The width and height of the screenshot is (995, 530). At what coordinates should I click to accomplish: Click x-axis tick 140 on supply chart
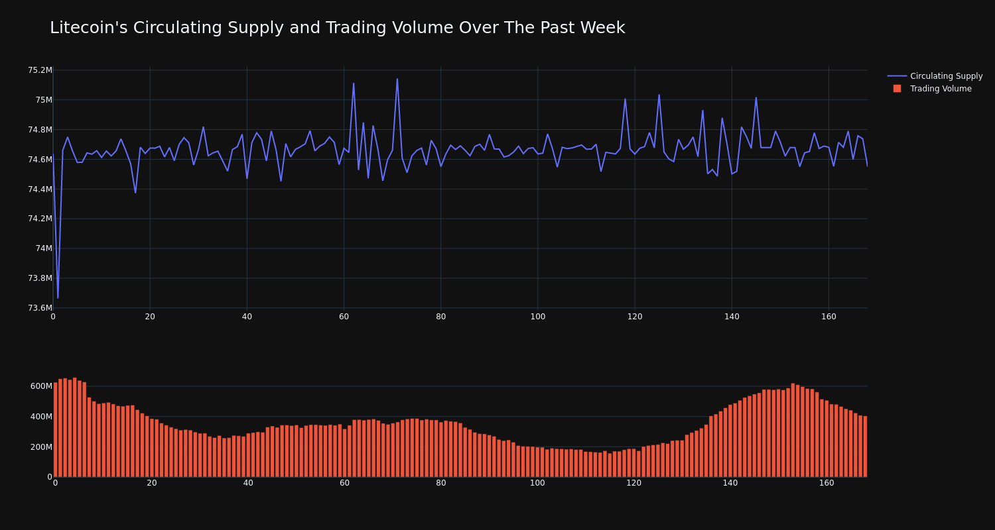(x=732, y=317)
